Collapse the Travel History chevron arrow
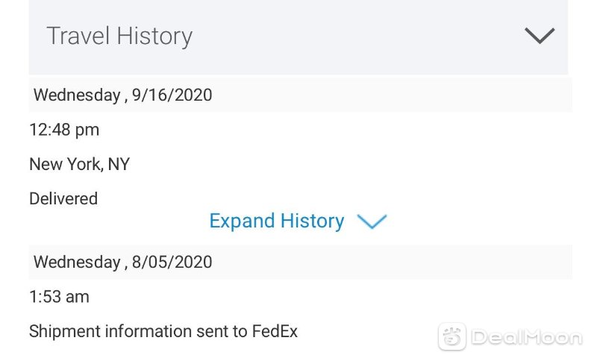The height and width of the screenshot is (361, 597). pyautogui.click(x=539, y=36)
